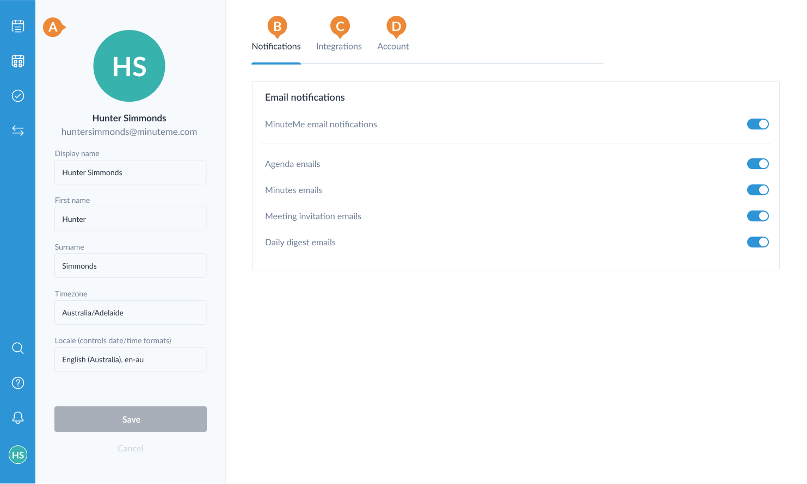Switch to the Integrations tab
Screen dimensions: 807x484
[x=339, y=46]
